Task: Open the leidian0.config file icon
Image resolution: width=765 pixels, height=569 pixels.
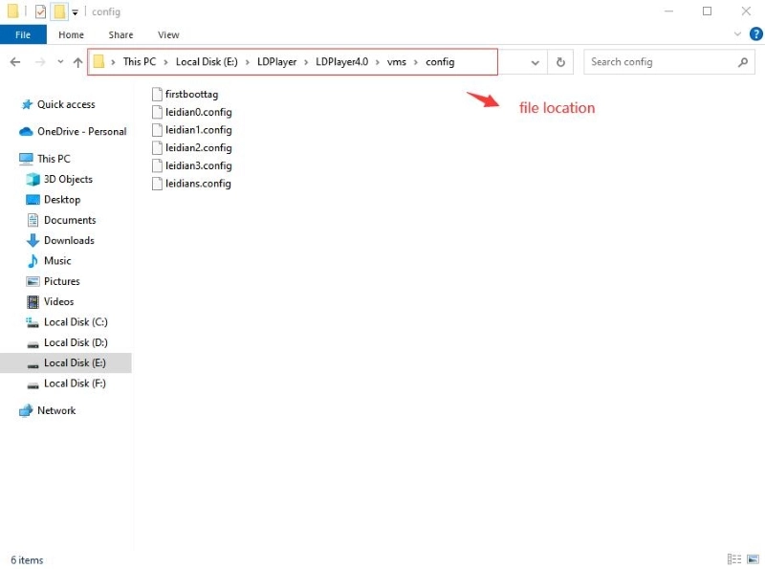Action: point(158,112)
